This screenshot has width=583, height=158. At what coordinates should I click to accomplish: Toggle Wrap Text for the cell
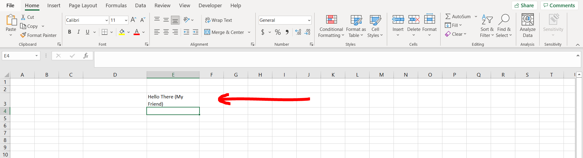pos(219,20)
